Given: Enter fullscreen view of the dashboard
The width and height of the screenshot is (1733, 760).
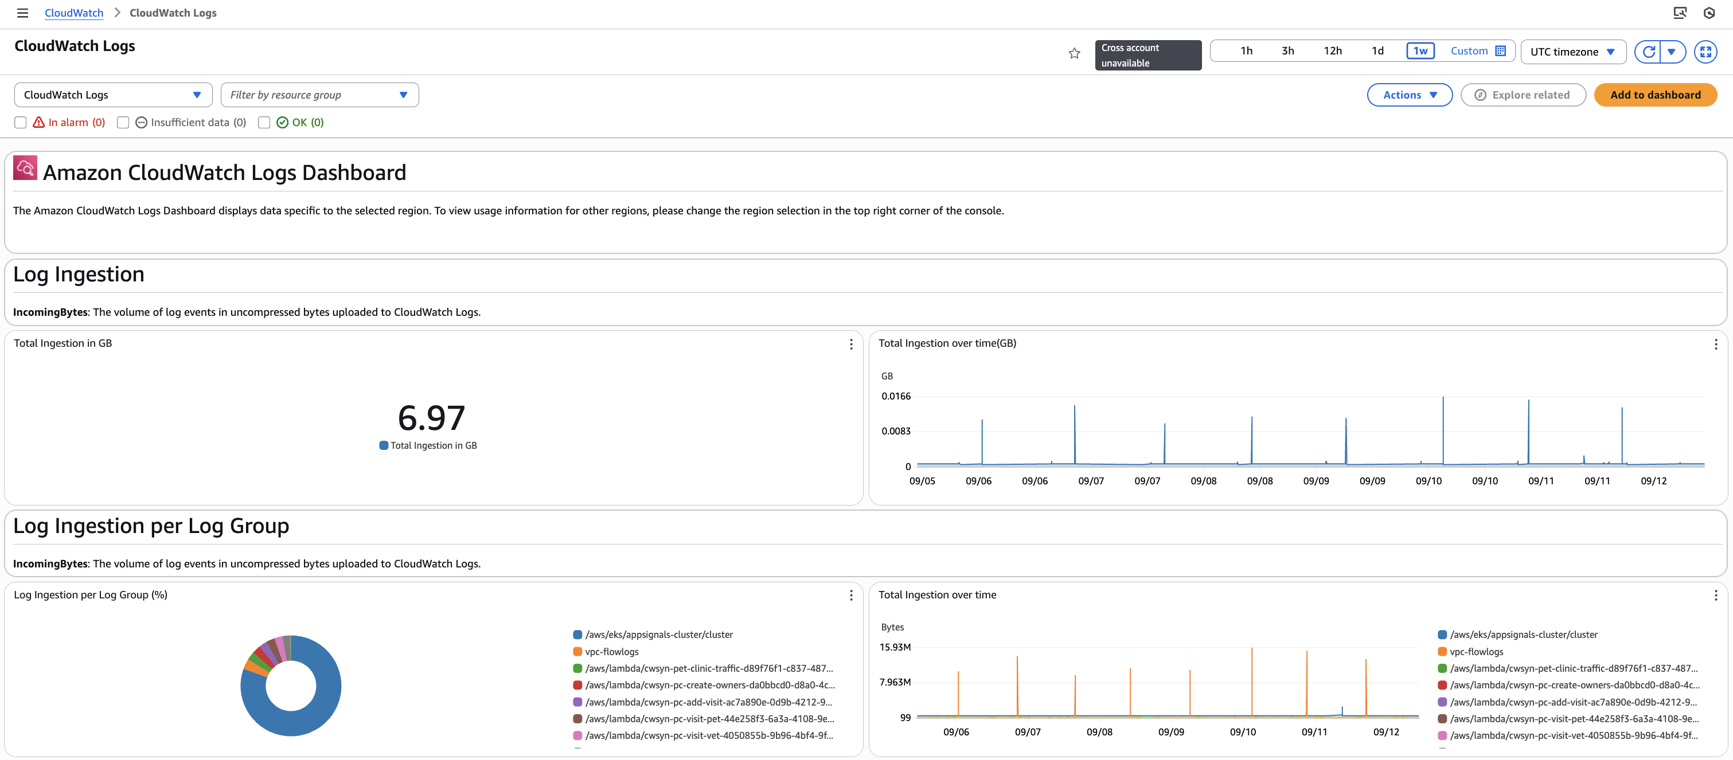Looking at the screenshot, I should tap(1706, 51).
